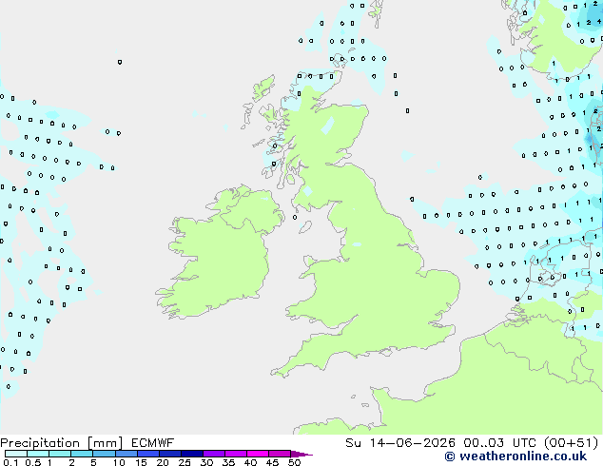
Task: Choose the 25–30 mm navy legend swatch
Action: [192, 454]
